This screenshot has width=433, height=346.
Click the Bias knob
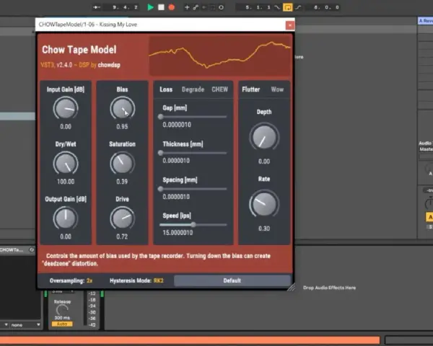point(123,108)
